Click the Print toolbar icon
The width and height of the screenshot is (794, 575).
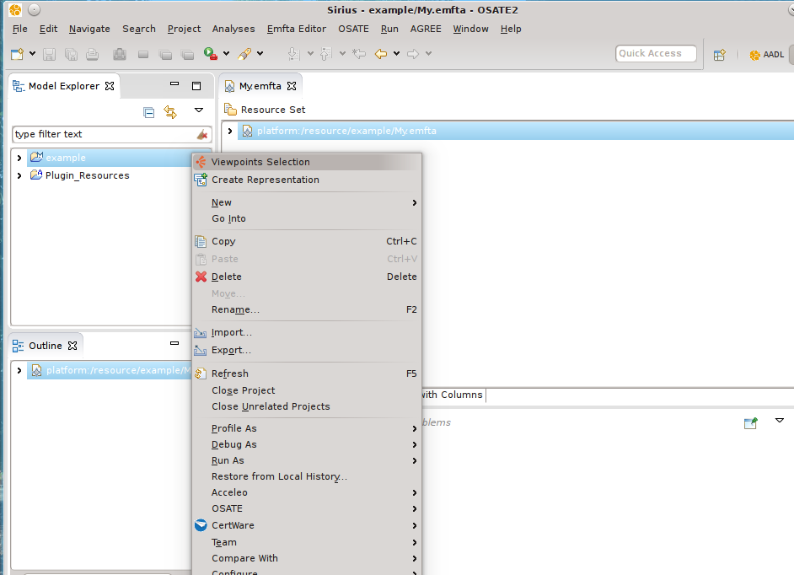click(92, 54)
